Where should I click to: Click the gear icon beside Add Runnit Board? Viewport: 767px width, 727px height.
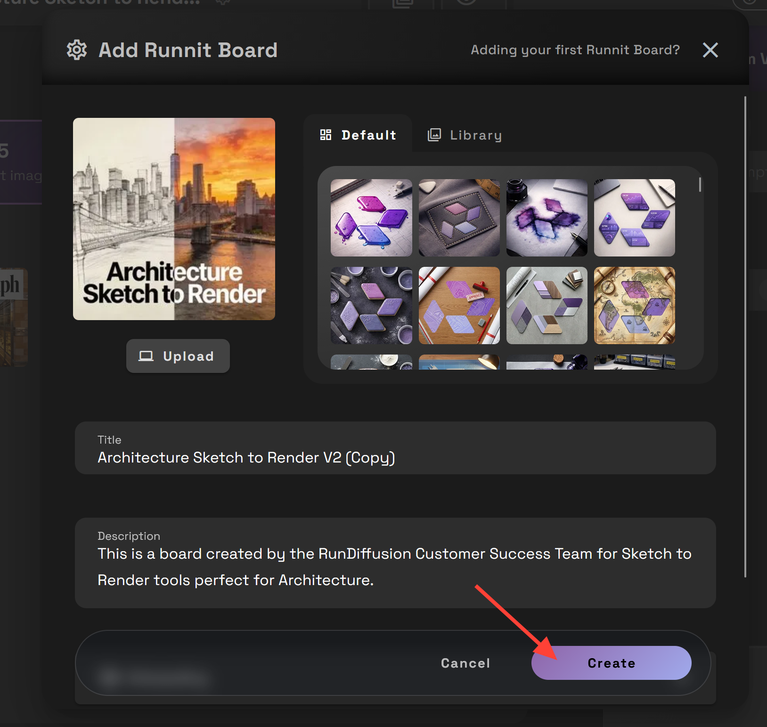click(77, 50)
